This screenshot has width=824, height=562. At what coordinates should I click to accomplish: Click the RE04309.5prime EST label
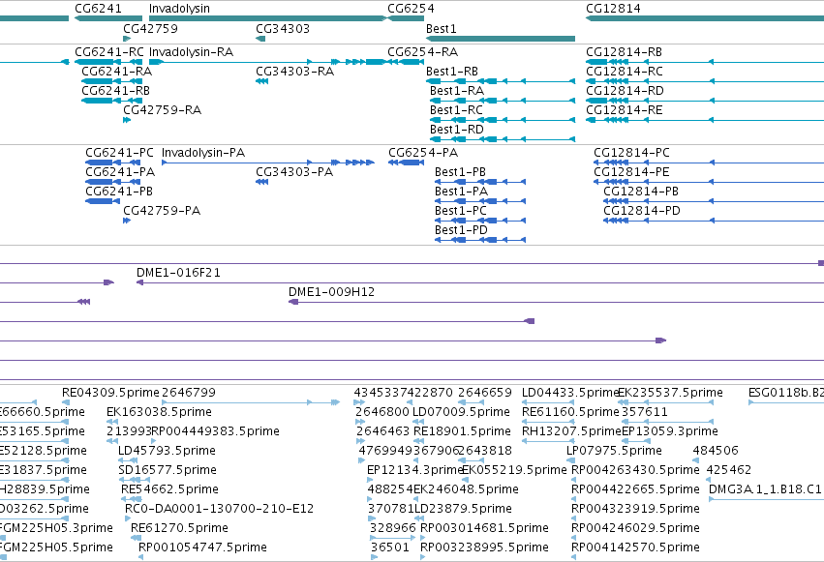coord(110,393)
